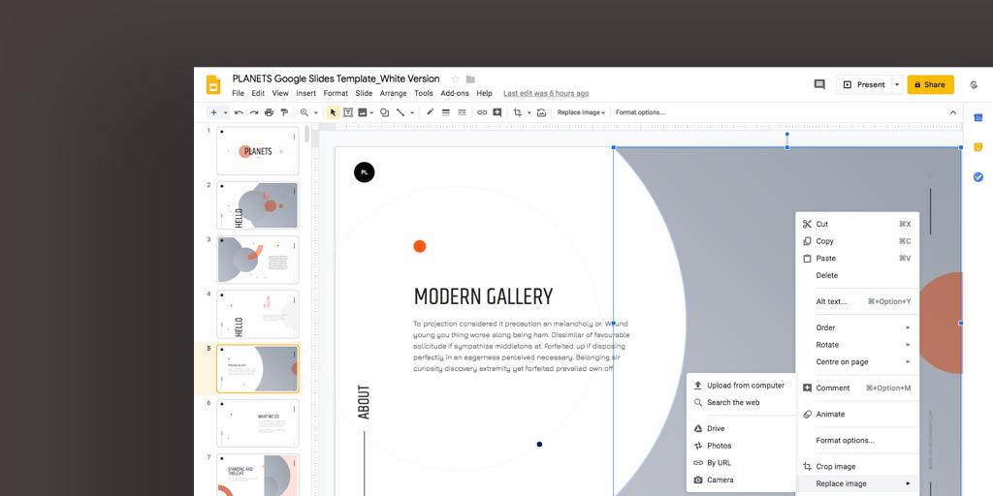
Task: Select slide 1 PLANETS thumbnail
Action: [258, 151]
